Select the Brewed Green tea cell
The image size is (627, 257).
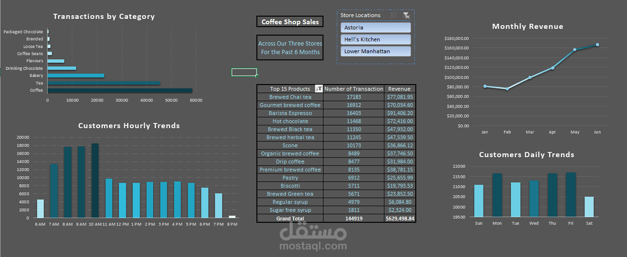point(290,194)
